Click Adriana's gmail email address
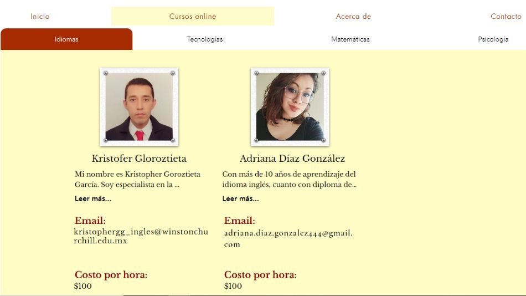This screenshot has width=526, height=296. coord(288,238)
